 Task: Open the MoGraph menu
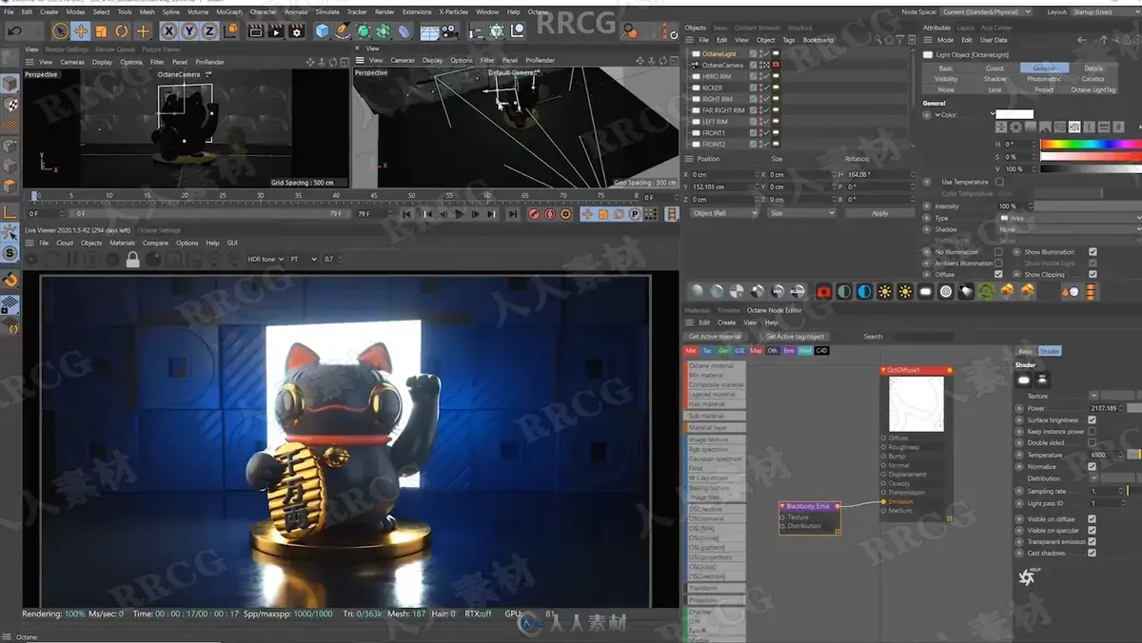coord(229,12)
